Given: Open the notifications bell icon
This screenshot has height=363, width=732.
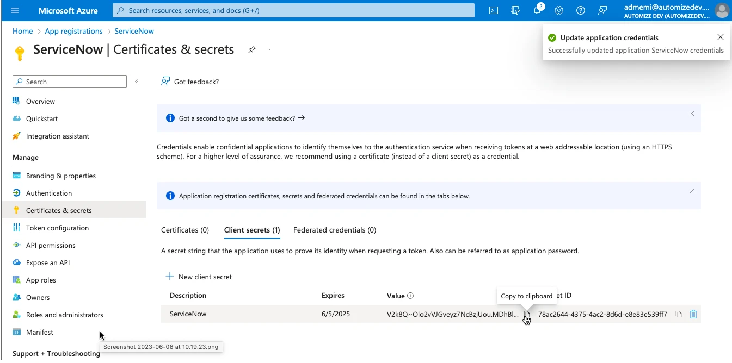Looking at the screenshot, I should coord(537,10).
